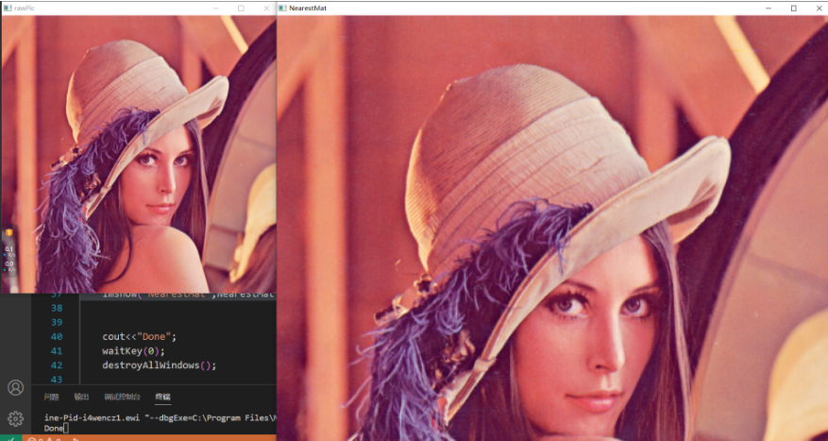
Task: Click line number 38 in the editor gutter
Action: click(x=57, y=308)
